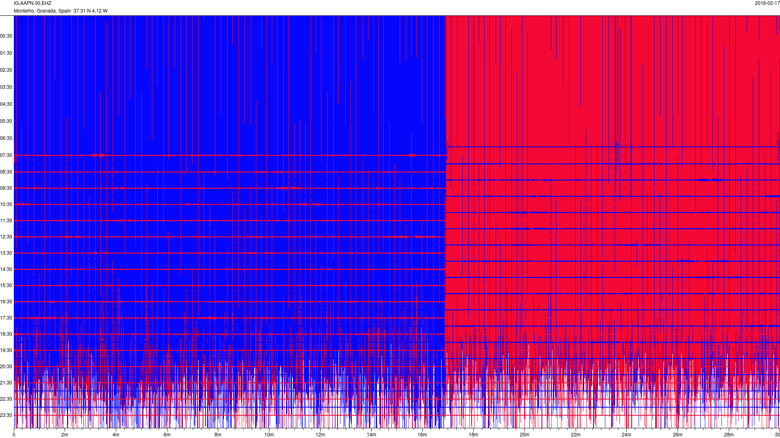Screen dimensions: 780x438
Task: Click the 2m axis tick label
Action: point(65,435)
